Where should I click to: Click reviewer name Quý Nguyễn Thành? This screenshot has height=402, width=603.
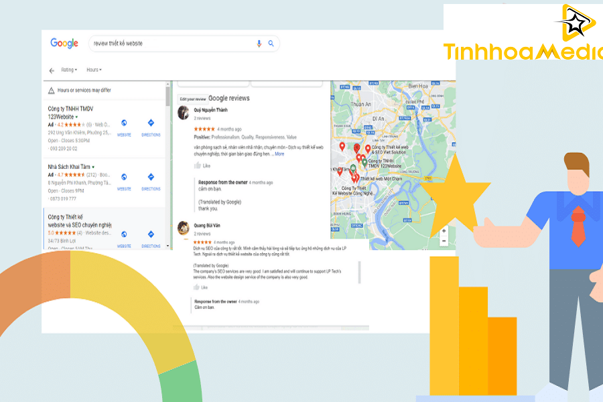tap(211, 110)
